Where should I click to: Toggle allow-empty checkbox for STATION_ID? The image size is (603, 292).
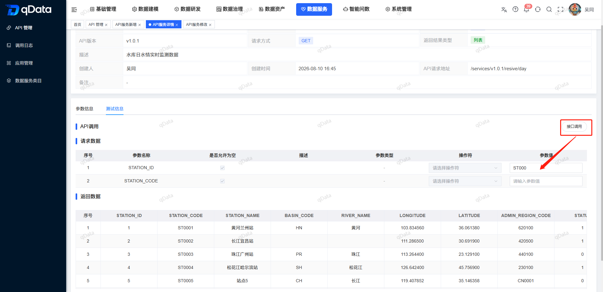[x=222, y=168]
